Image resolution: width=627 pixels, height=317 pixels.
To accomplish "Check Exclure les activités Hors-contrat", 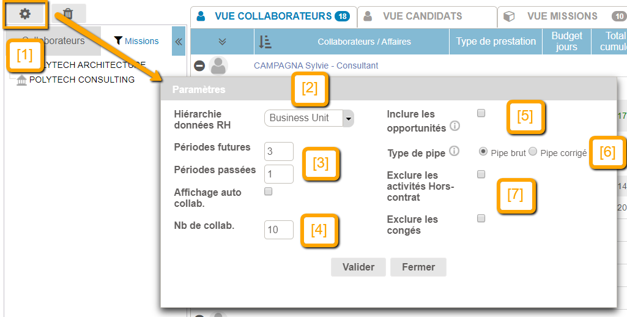I will (481, 174).
